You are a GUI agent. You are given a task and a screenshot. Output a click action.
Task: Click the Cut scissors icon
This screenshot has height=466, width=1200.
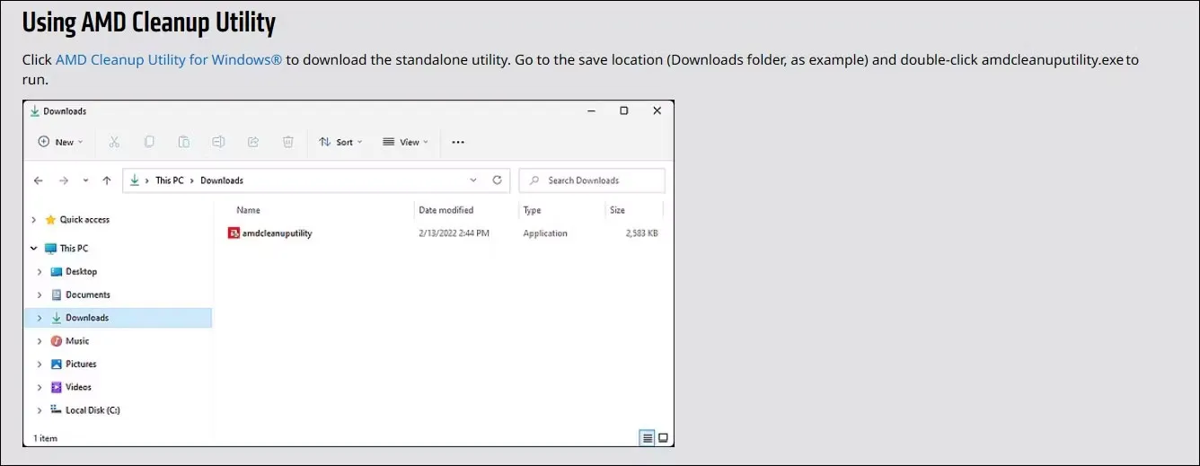pyautogui.click(x=114, y=142)
